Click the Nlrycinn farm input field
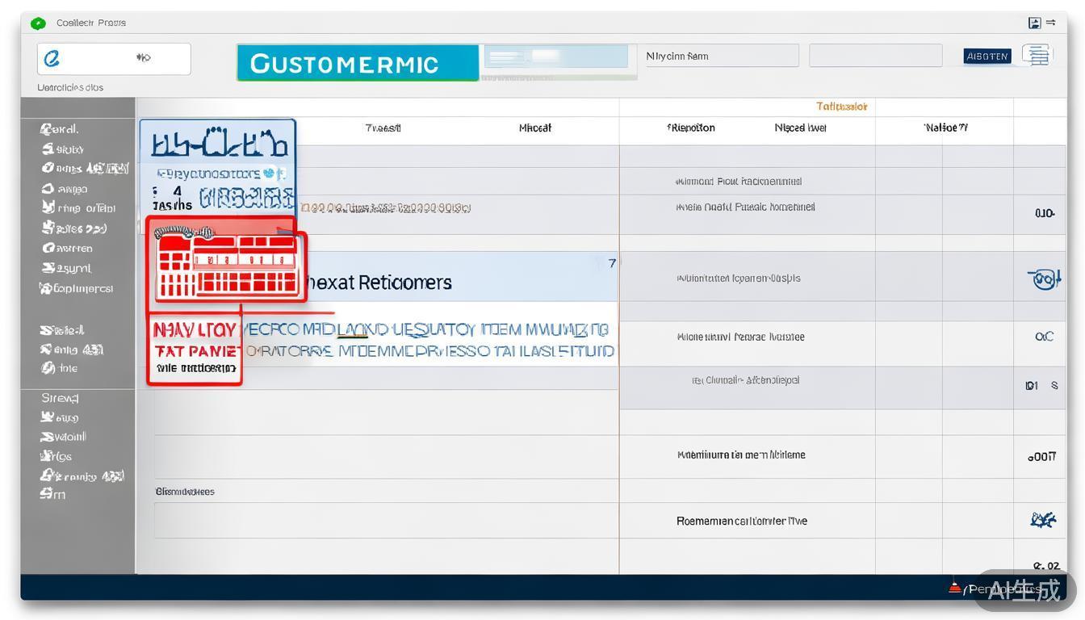The width and height of the screenshot is (1085, 620). click(x=720, y=56)
